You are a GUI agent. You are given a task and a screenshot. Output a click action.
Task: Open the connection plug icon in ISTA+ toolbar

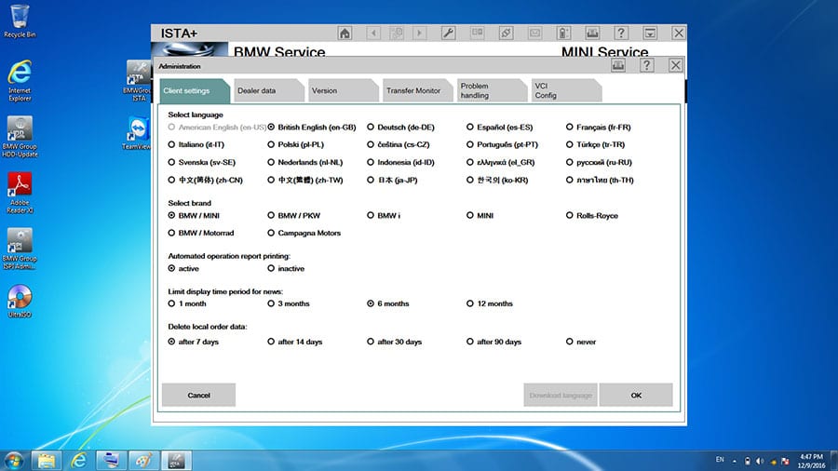point(506,34)
